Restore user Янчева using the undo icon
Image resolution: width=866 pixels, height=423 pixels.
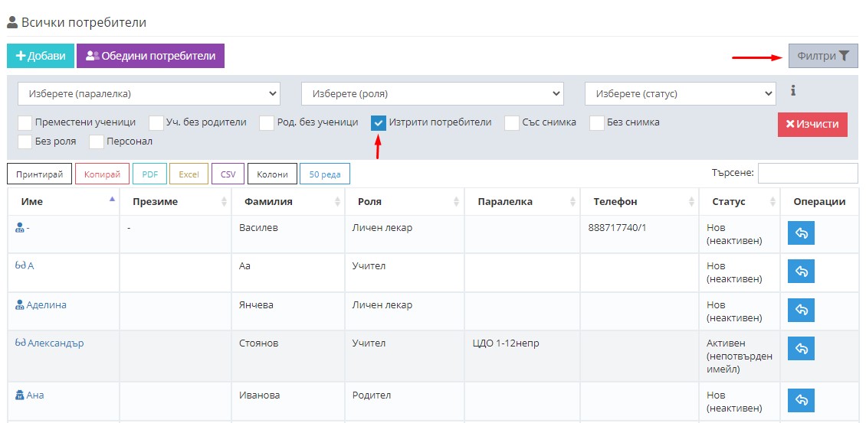pos(801,310)
